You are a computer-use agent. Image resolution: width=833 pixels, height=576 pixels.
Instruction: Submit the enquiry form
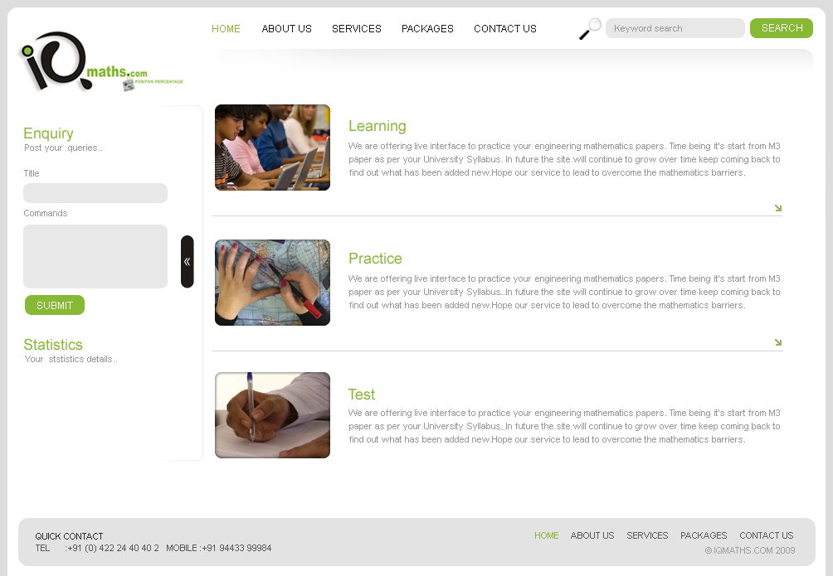click(x=55, y=305)
